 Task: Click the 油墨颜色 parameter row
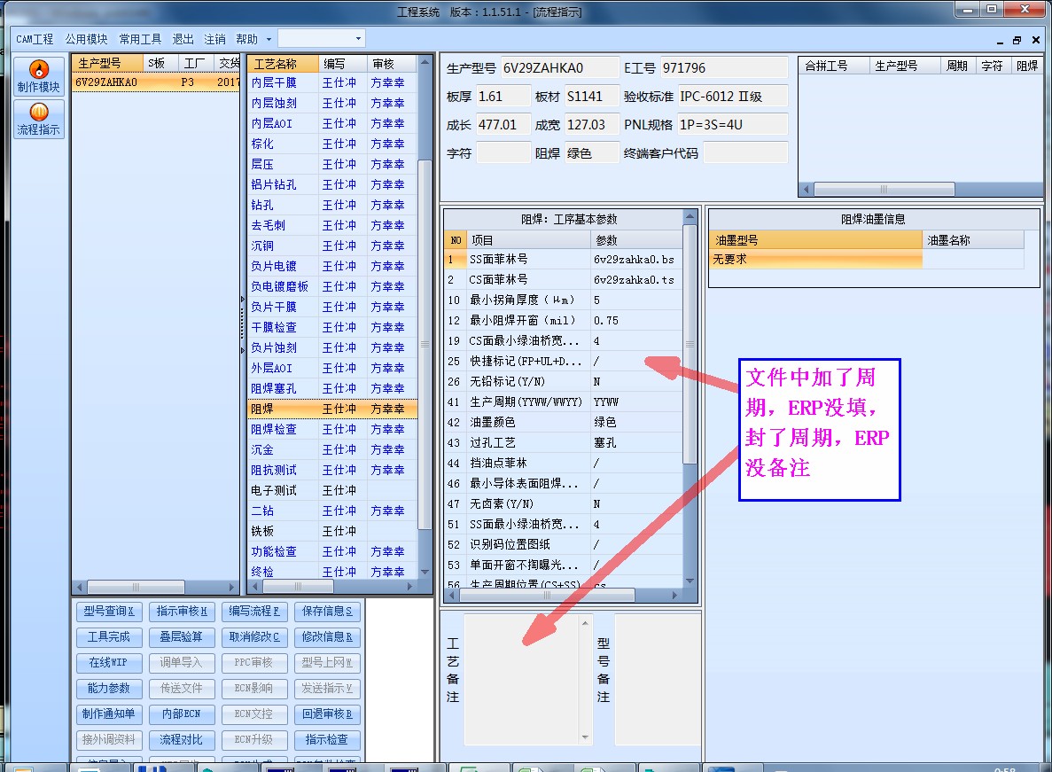[x=564, y=423]
